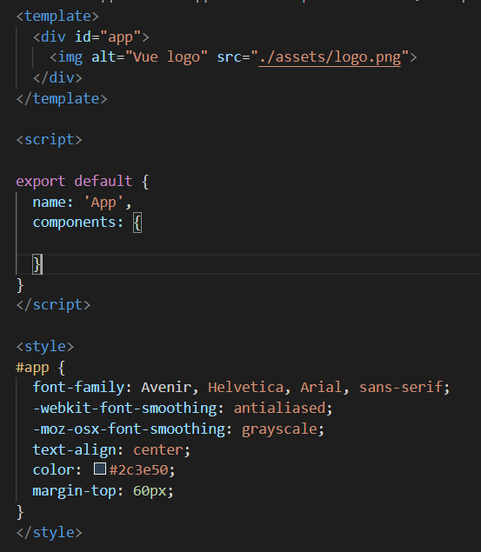Image resolution: width=481 pixels, height=552 pixels.
Task: Click the closing template tag
Action: [x=62, y=98]
